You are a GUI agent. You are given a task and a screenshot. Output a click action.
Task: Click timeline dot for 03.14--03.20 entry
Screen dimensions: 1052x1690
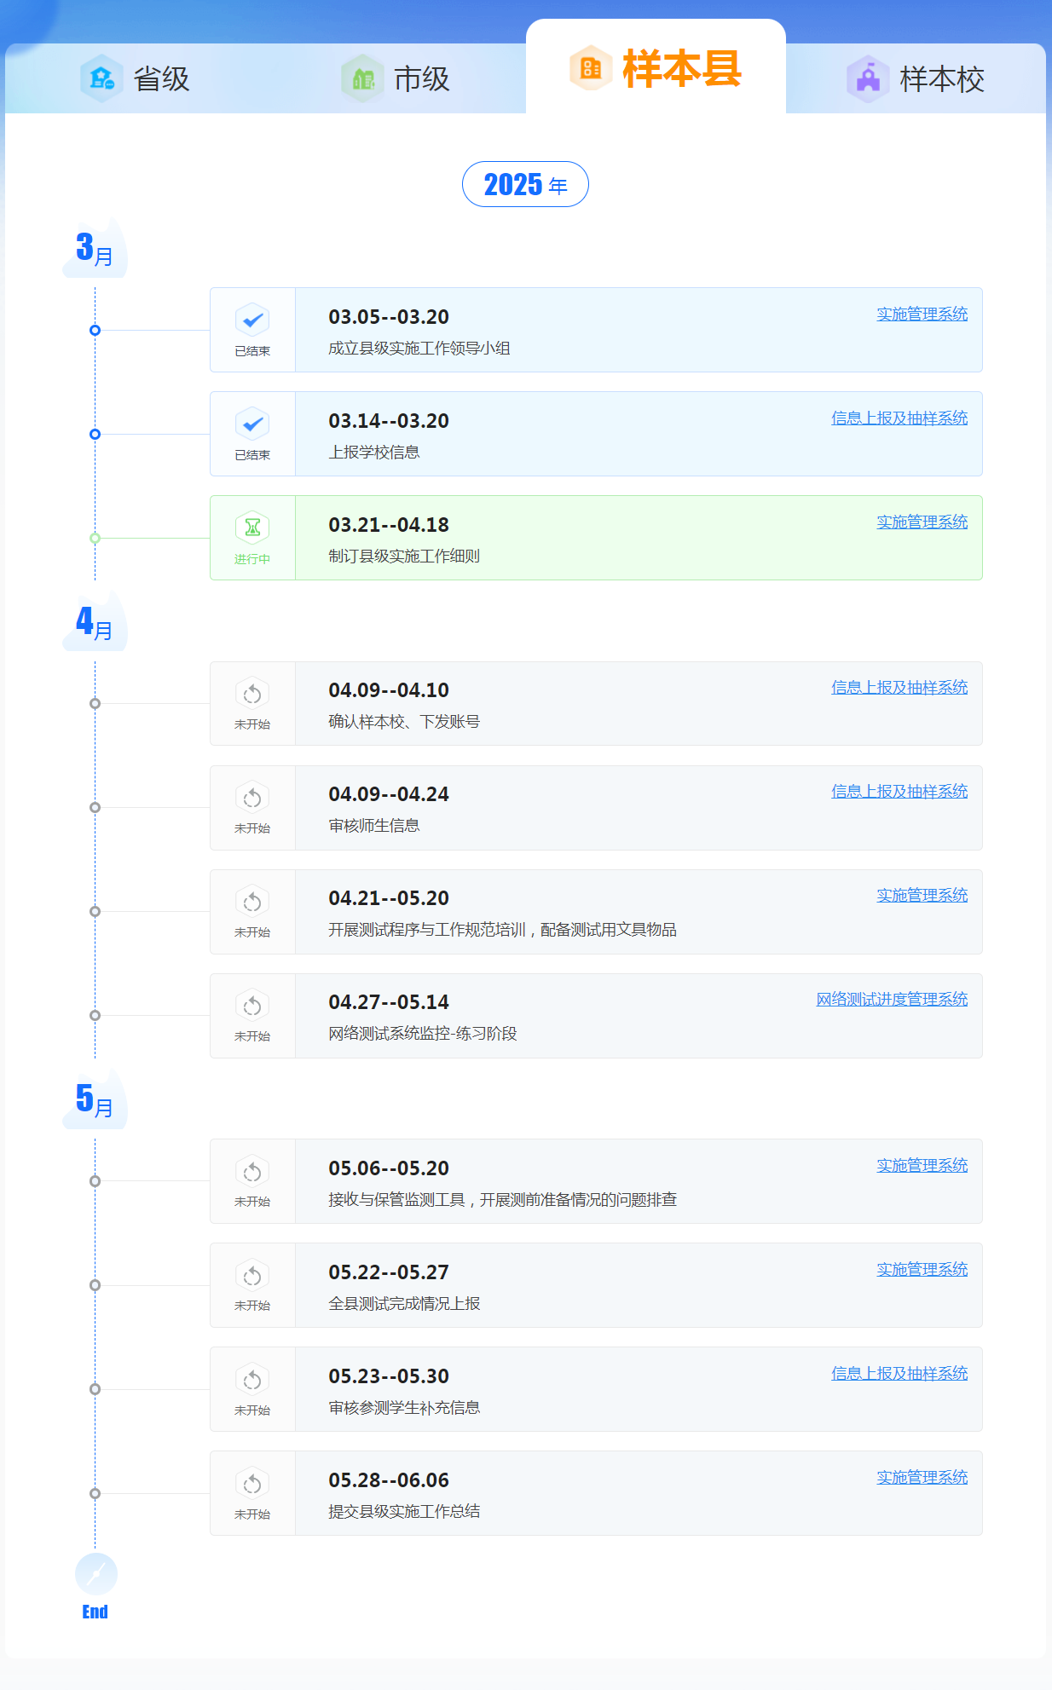point(95,434)
